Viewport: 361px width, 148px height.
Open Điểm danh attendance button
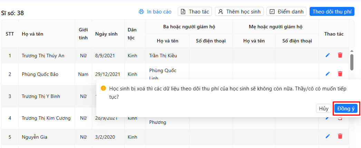tap(286, 12)
